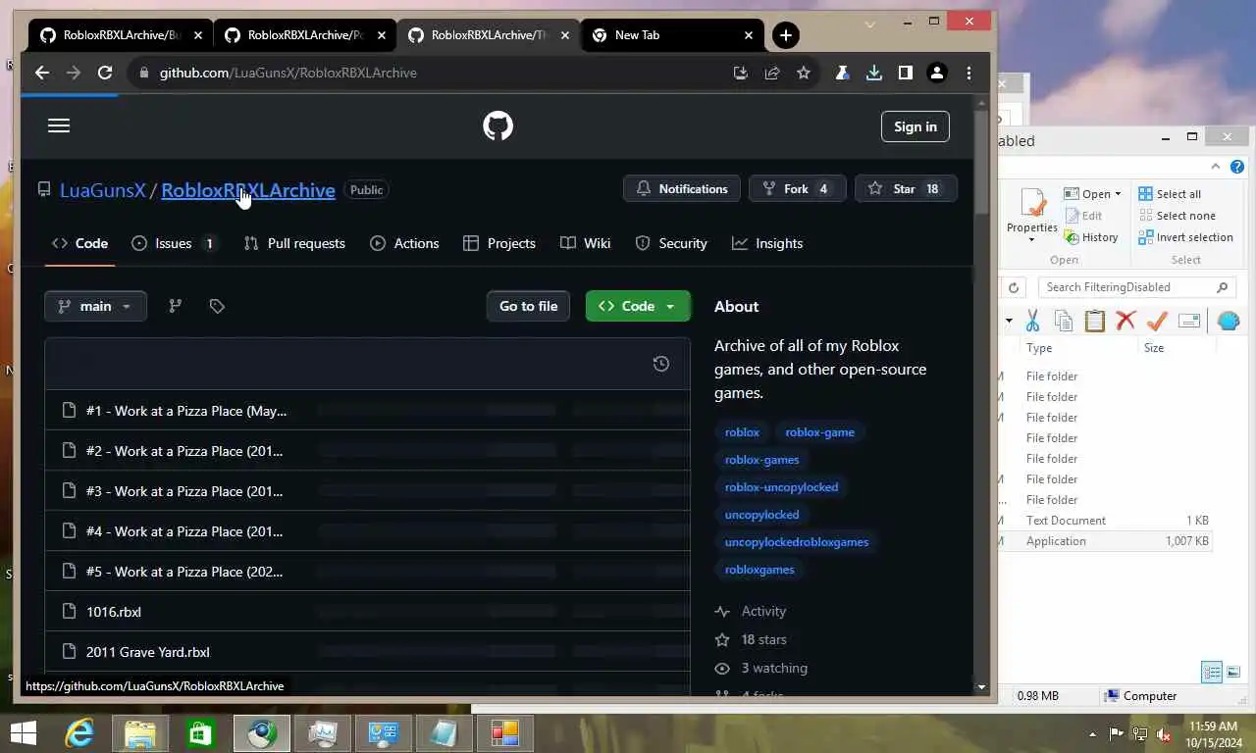Go back using the browser back arrow
Screen dimensions: 1256x753
click(x=41, y=73)
